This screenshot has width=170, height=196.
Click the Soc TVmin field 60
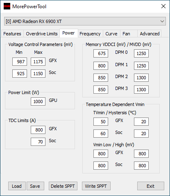[x=101, y=134]
